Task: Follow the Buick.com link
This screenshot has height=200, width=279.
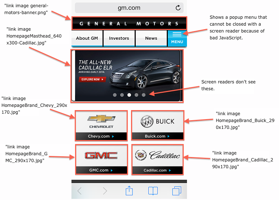Action: pyautogui.click(x=158, y=136)
